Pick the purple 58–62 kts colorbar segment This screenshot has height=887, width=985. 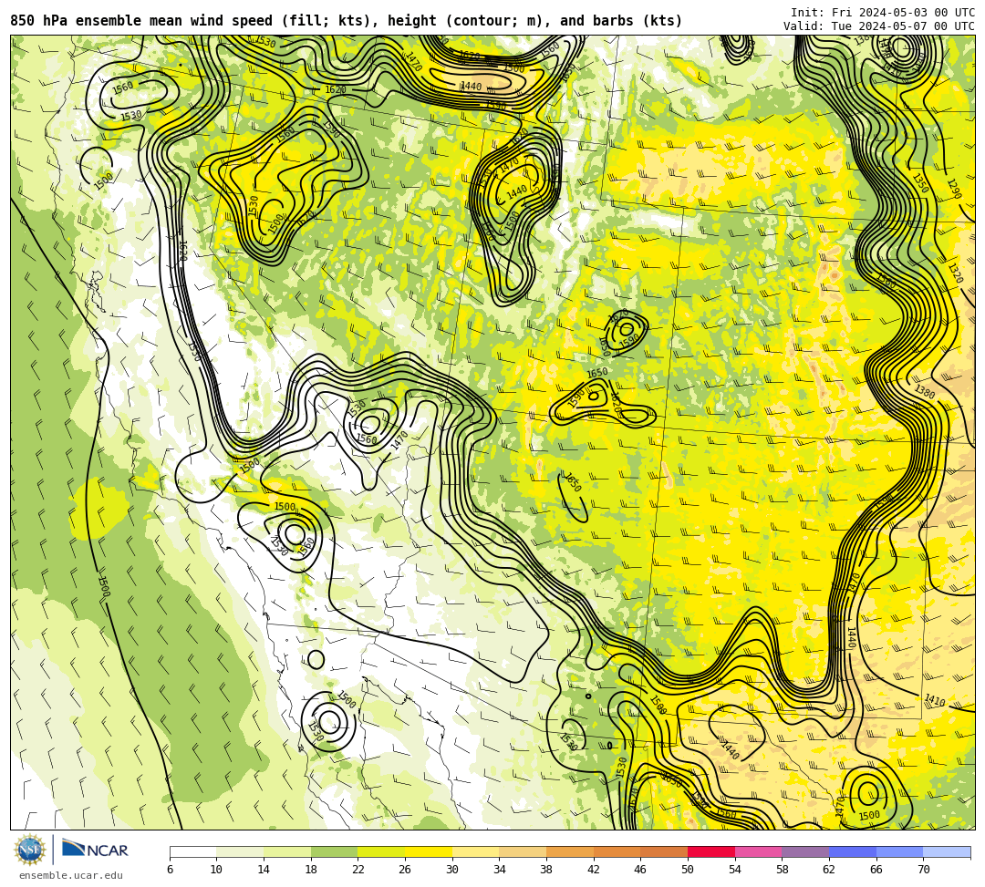coord(805,851)
